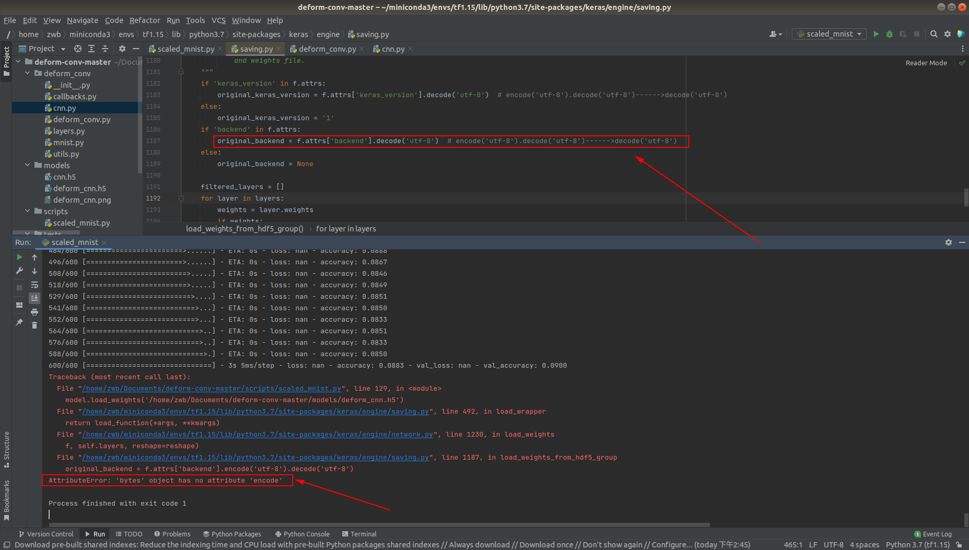Select cnn.py in project tree
This screenshot has width=969, height=550.
(x=64, y=108)
